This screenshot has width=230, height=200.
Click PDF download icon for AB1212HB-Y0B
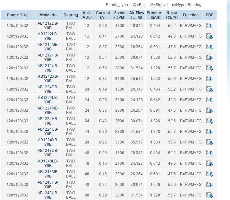209,57
